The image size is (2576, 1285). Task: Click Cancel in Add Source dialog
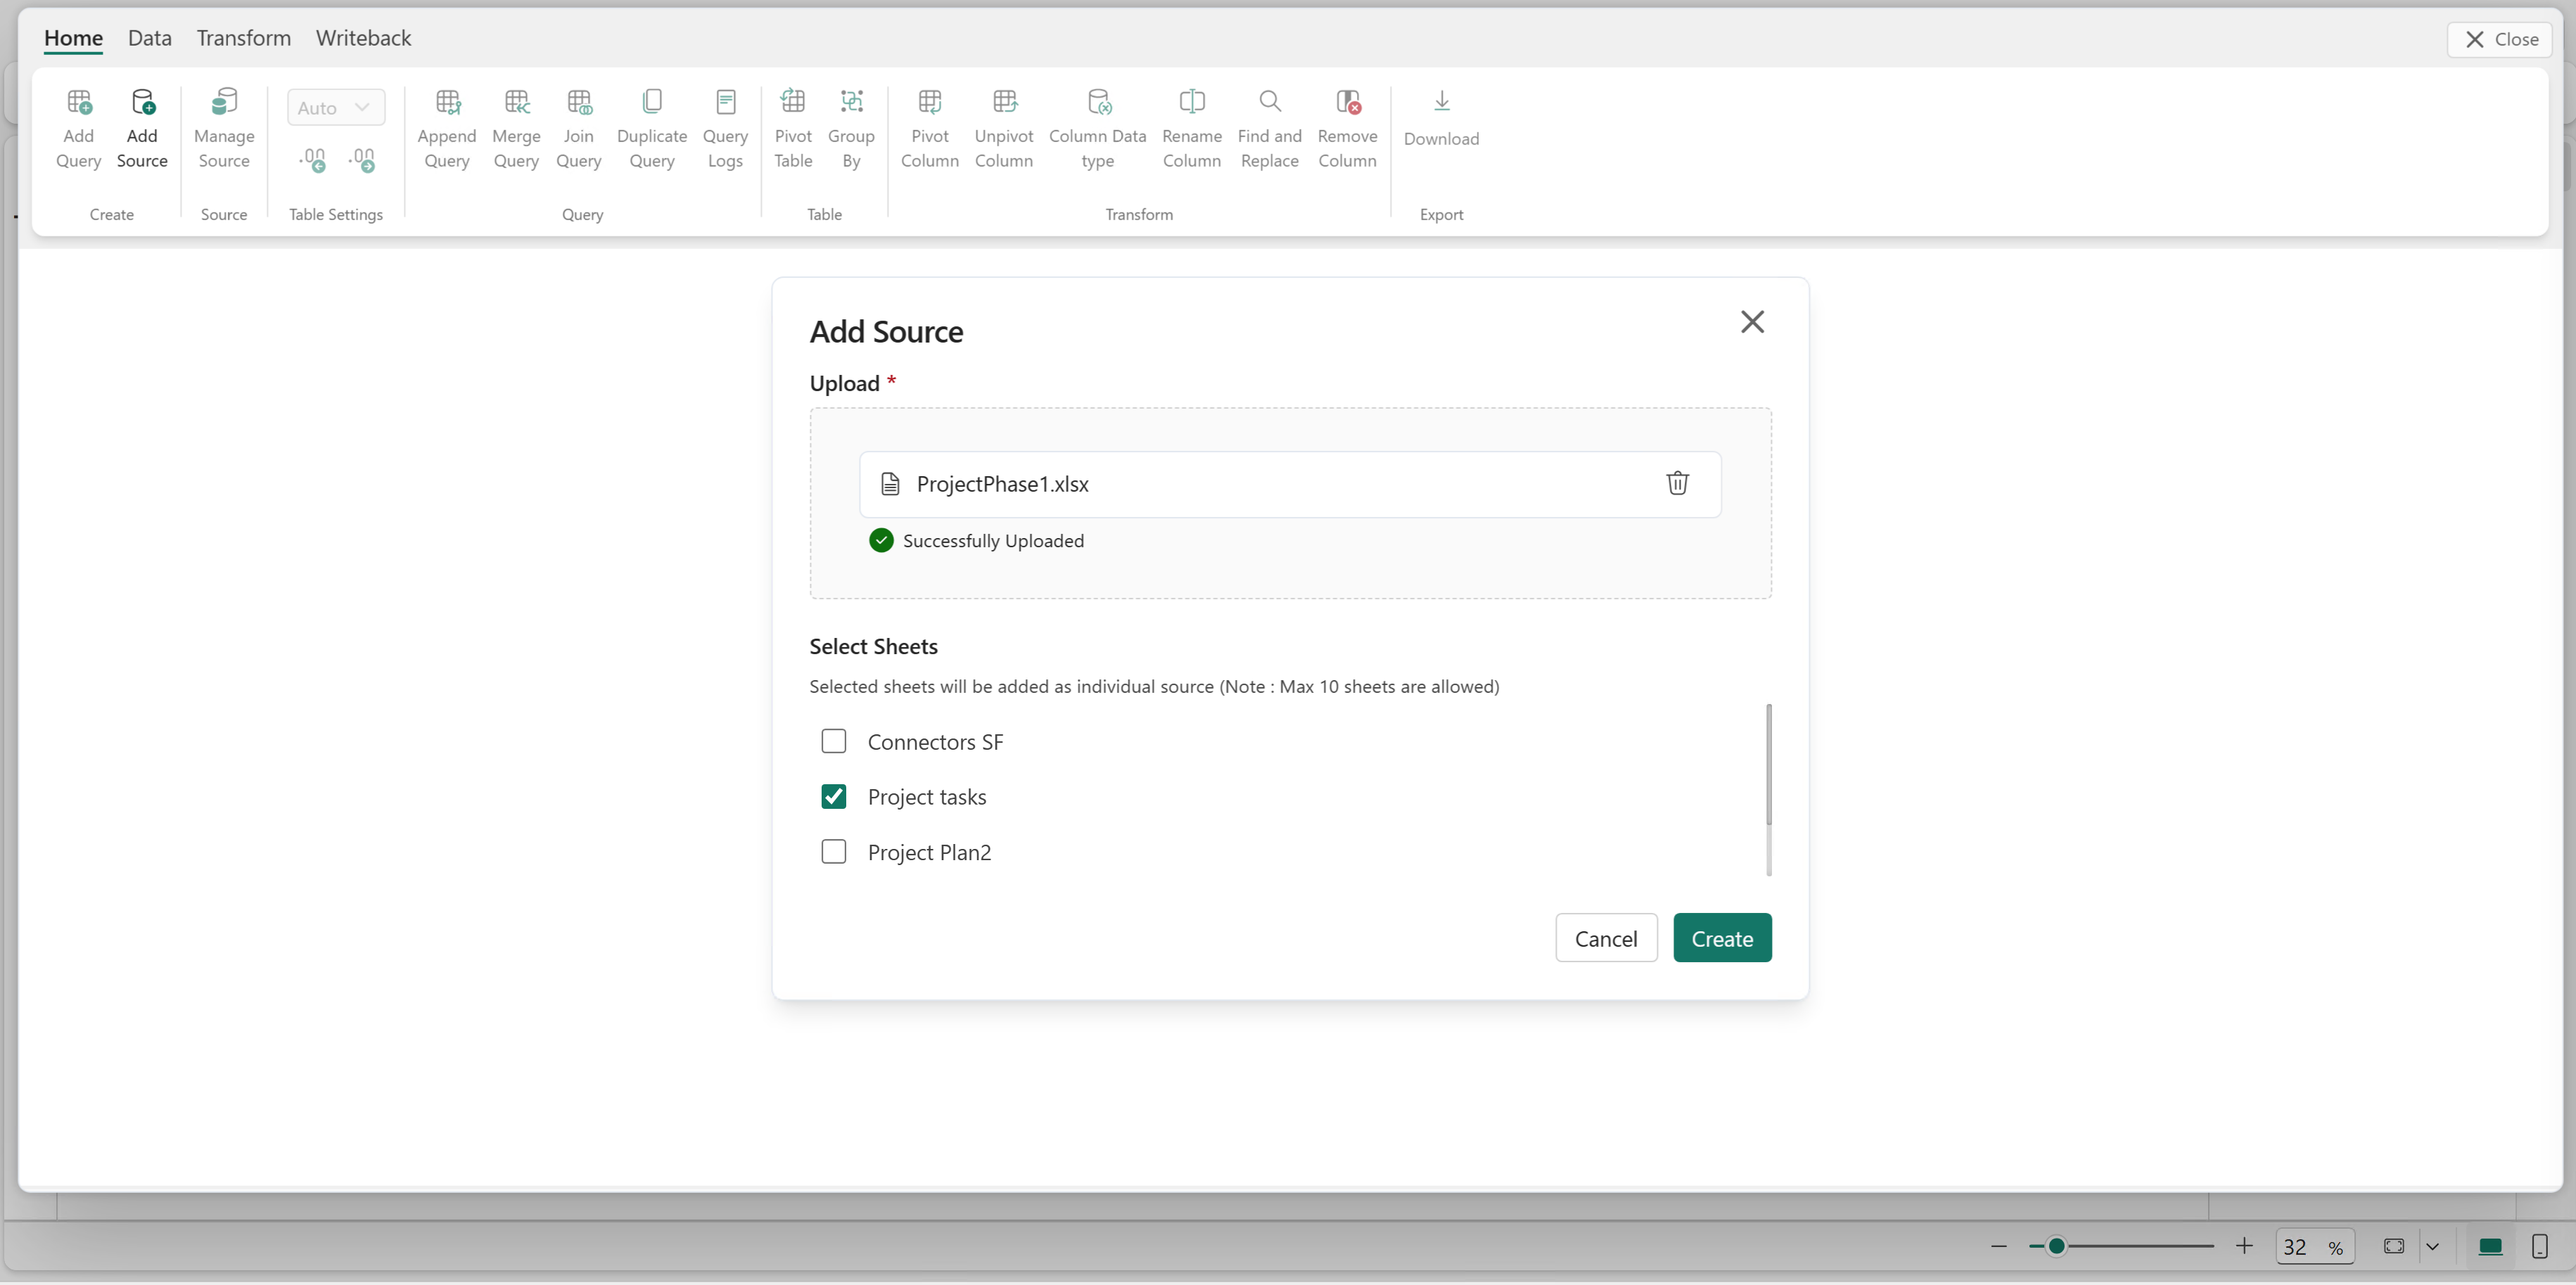1606,938
